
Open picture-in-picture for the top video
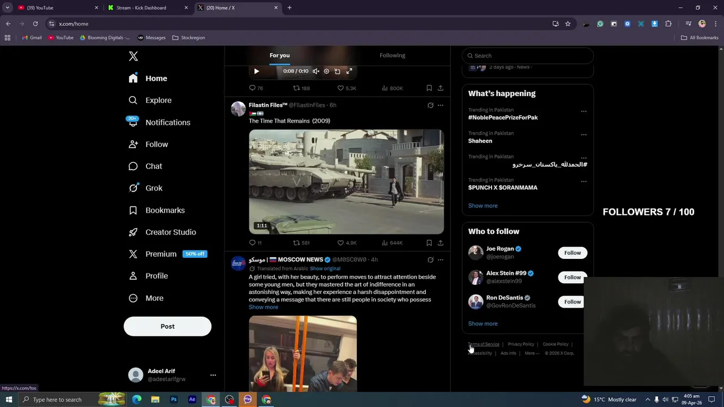point(337,71)
